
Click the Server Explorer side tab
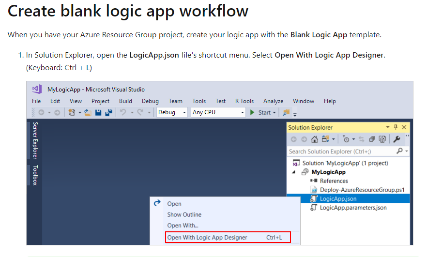(35, 140)
